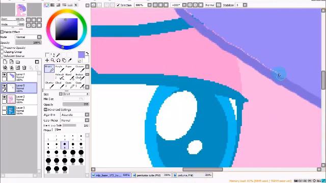
Task: Select the Chunky brush tool
Action: click(49, 85)
